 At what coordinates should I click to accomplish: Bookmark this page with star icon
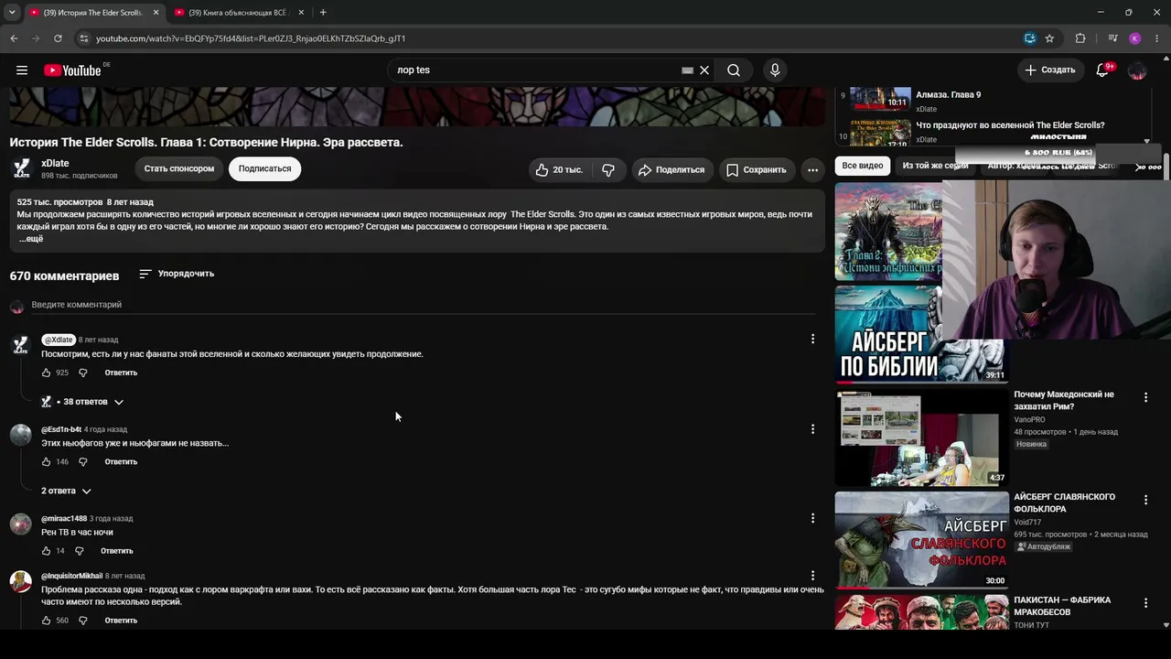(1049, 38)
